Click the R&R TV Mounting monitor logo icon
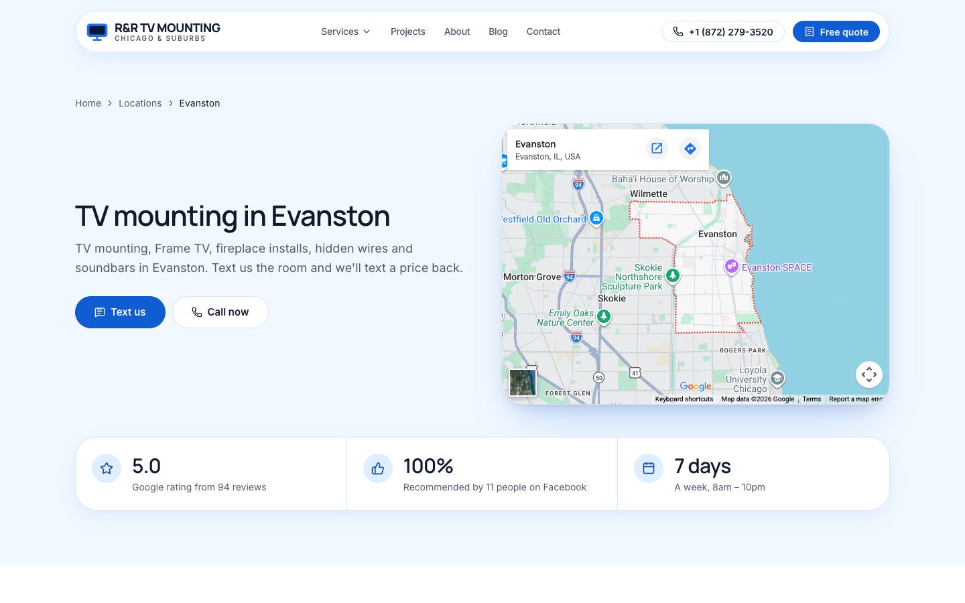The image size is (965, 603). 97,31
